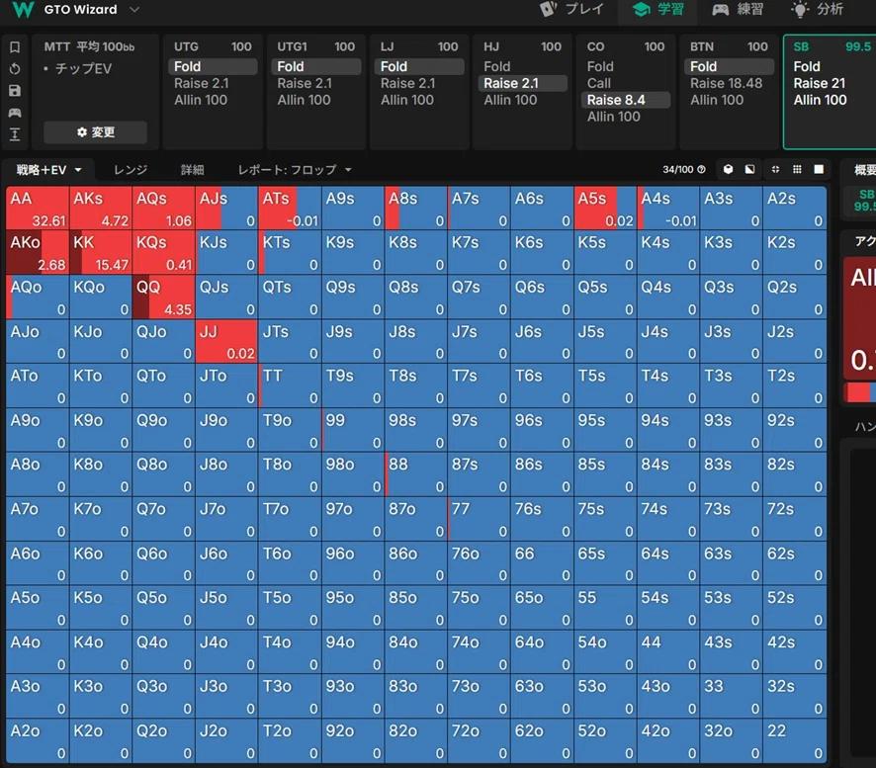This screenshot has width=876, height=768.
Task: Click the 変更 settings button
Action: 96,132
